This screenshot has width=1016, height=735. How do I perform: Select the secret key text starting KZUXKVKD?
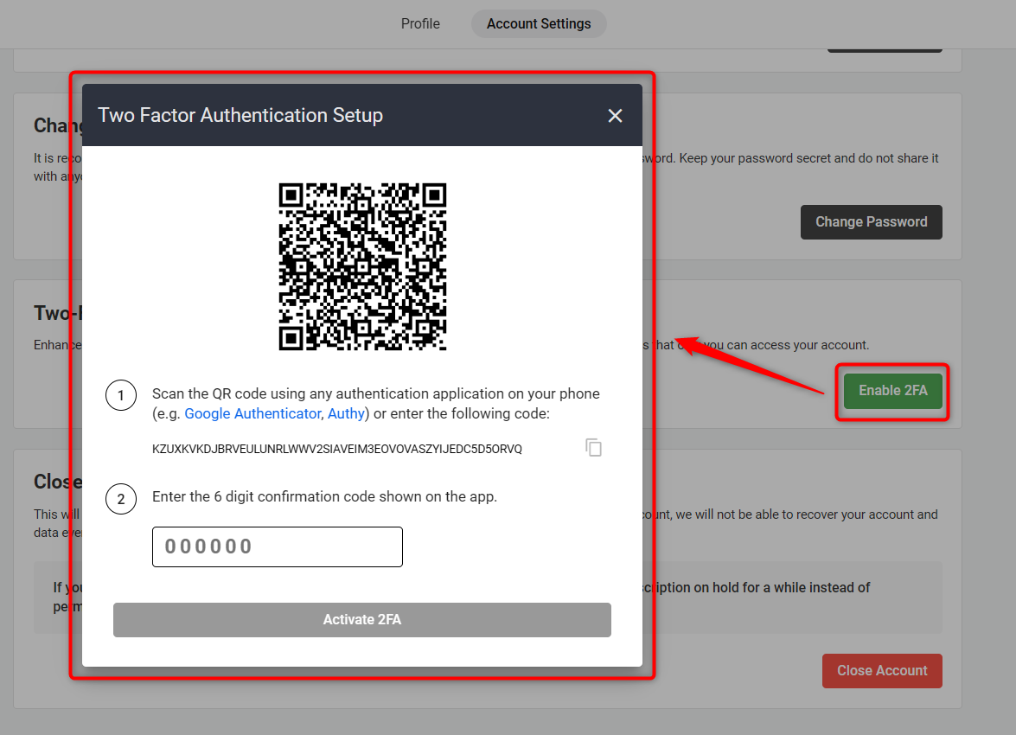click(337, 449)
